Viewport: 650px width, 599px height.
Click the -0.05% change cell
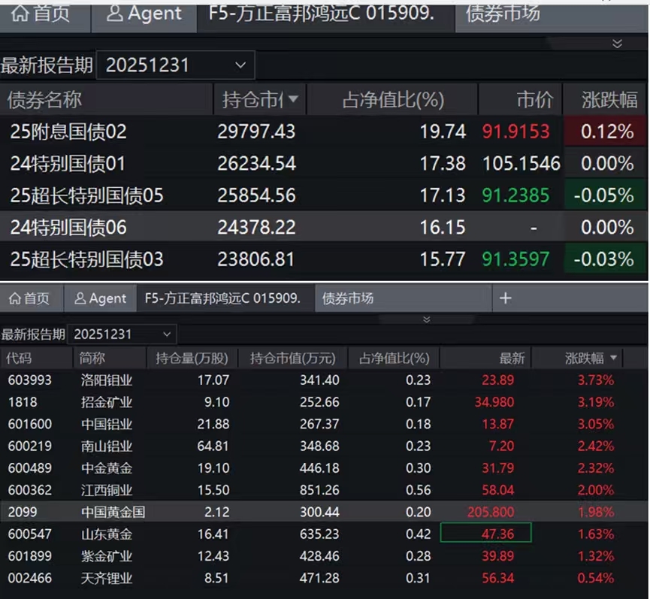pyautogui.click(x=604, y=195)
